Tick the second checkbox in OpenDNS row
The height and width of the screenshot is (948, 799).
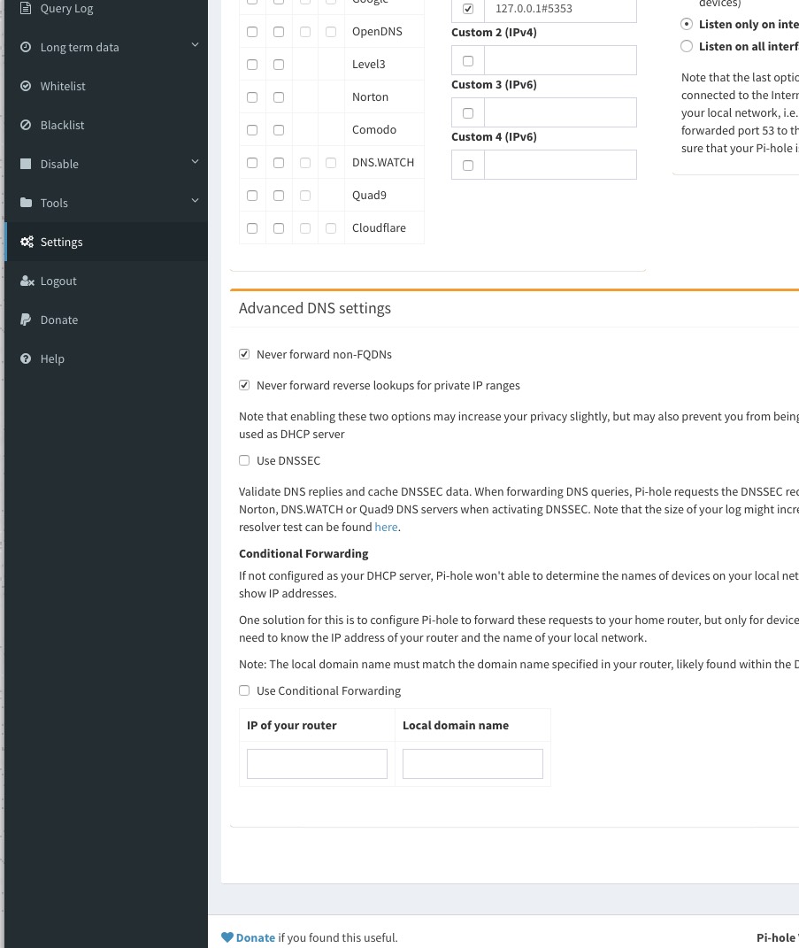(x=279, y=32)
